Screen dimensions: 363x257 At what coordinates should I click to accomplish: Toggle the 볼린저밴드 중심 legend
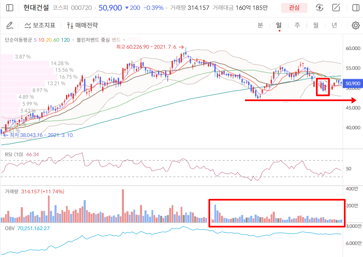(93, 40)
